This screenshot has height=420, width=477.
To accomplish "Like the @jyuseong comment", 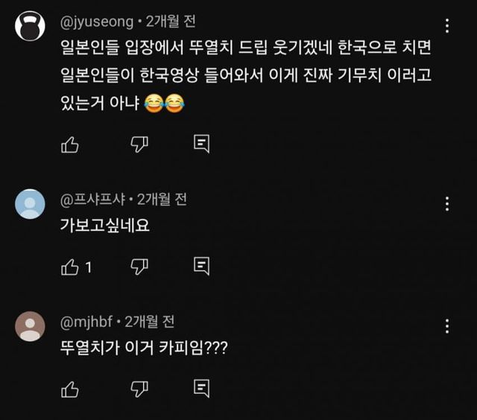I will tap(70, 144).
